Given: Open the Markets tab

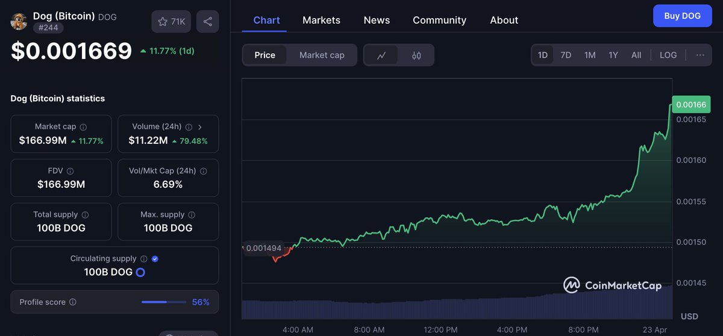Looking at the screenshot, I should click(321, 20).
